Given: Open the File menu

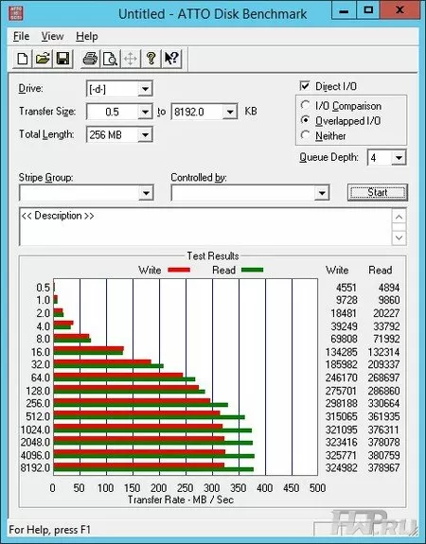Looking at the screenshot, I should [21, 36].
